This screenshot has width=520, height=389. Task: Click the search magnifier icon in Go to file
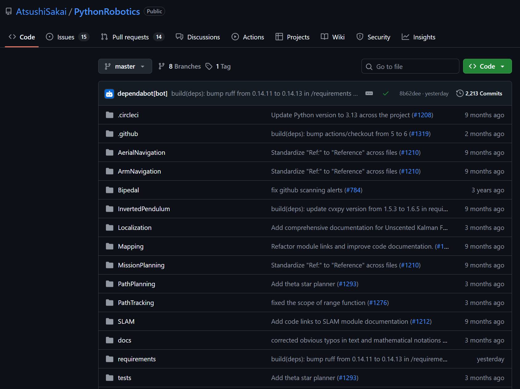(x=369, y=66)
